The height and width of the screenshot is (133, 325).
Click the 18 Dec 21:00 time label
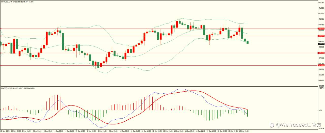234,131
